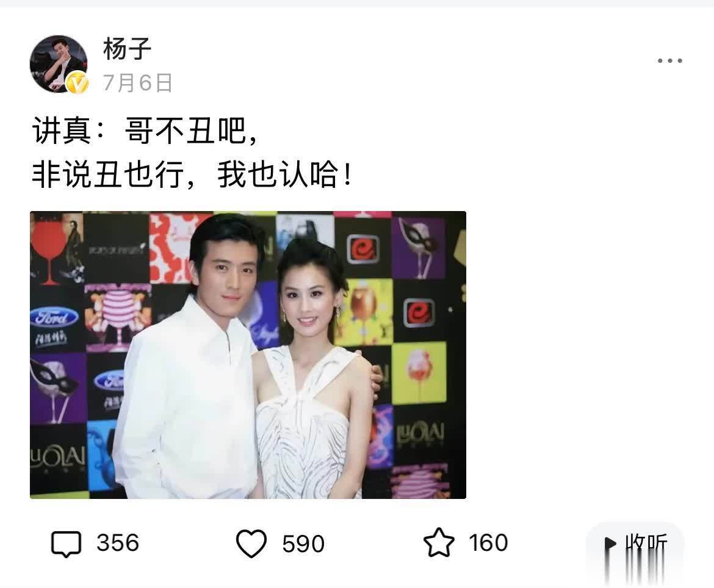Click the play triangle beside 收听
Viewport: 714px width, 588px height.
coord(610,543)
